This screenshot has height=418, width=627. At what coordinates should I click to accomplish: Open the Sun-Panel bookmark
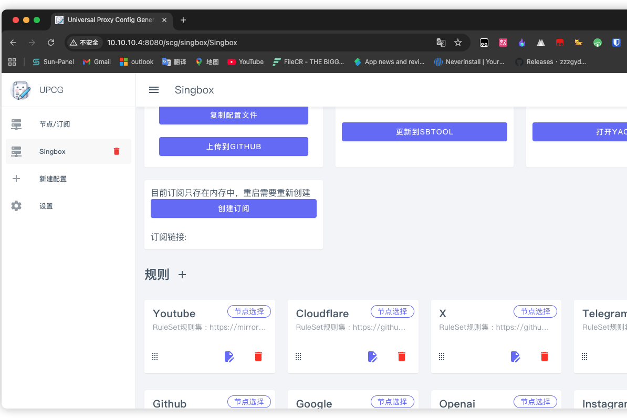click(x=53, y=62)
